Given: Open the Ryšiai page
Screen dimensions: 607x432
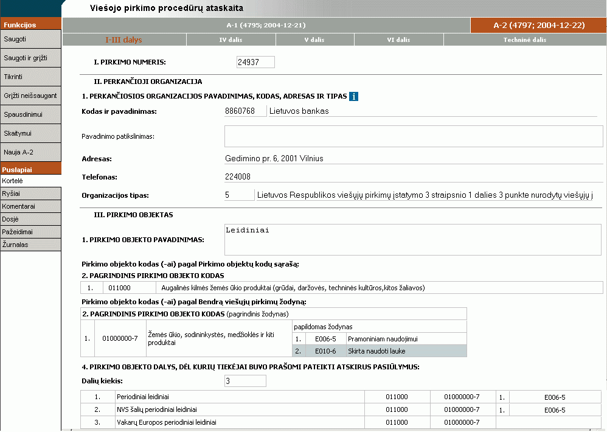Looking at the screenshot, I should click(30, 193).
